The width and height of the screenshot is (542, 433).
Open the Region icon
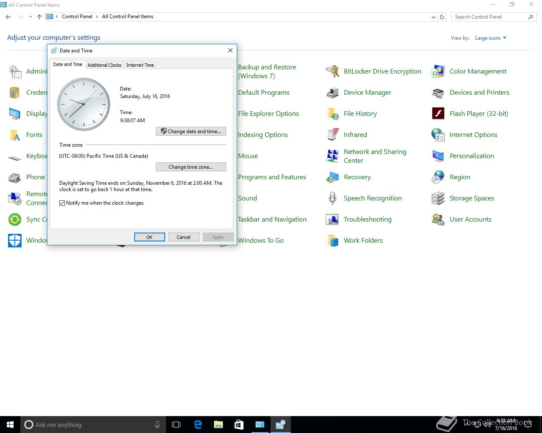point(438,177)
